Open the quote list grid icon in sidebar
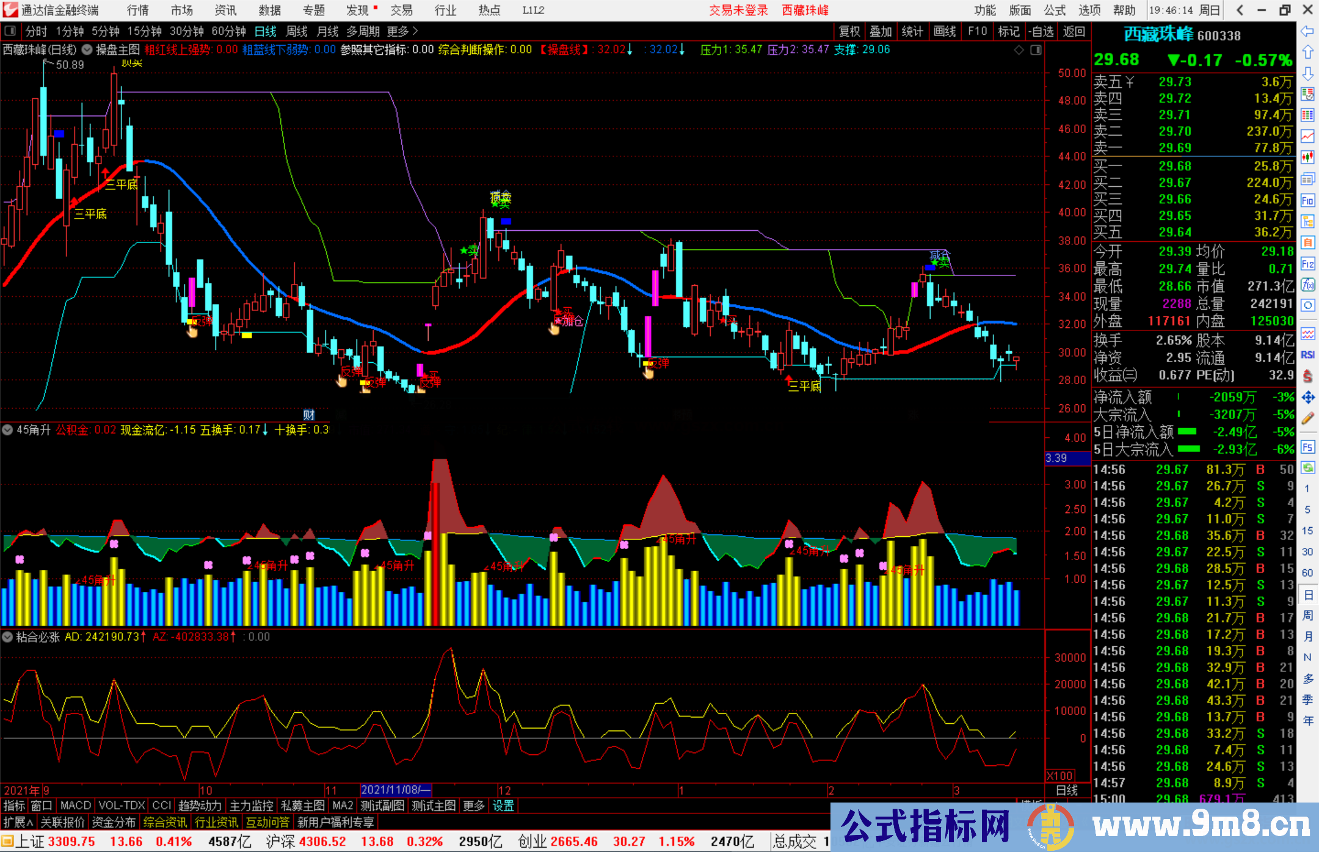This screenshot has width=1319, height=852. tap(1308, 116)
